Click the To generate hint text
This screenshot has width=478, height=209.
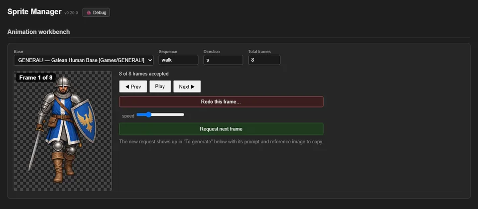click(x=221, y=142)
